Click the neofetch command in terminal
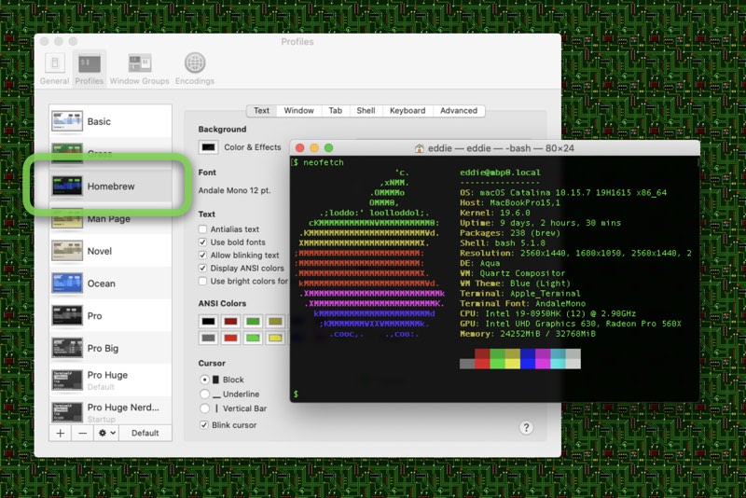The width and height of the screenshot is (746, 498). (324, 162)
